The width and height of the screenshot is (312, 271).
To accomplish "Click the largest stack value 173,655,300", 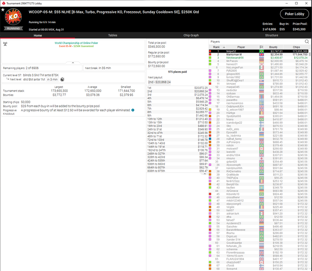I will pos(59,91).
